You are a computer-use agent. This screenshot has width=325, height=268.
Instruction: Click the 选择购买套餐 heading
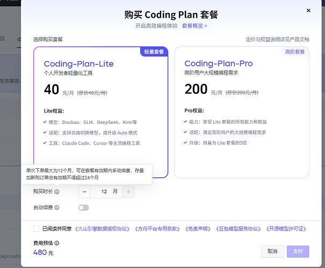48,39
